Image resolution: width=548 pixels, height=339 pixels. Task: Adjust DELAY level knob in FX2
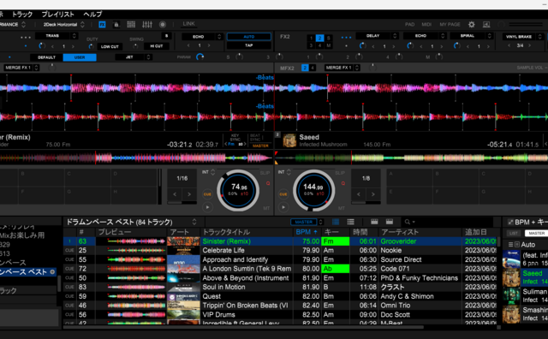pyautogui.click(x=362, y=45)
